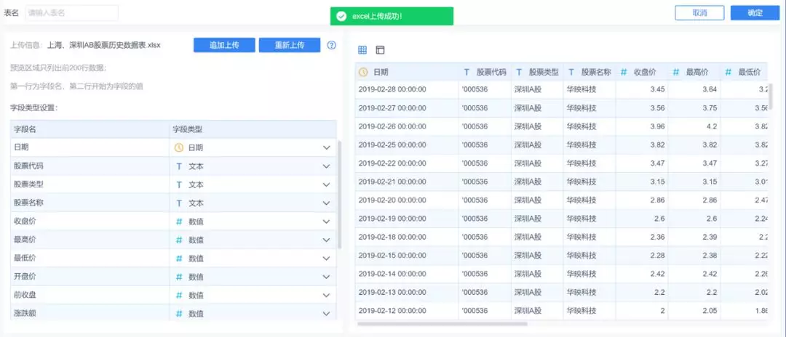Click the uploaded file name 上海、深圳AB股票历史数据表.xlsx
The image size is (786, 337).
[104, 45]
